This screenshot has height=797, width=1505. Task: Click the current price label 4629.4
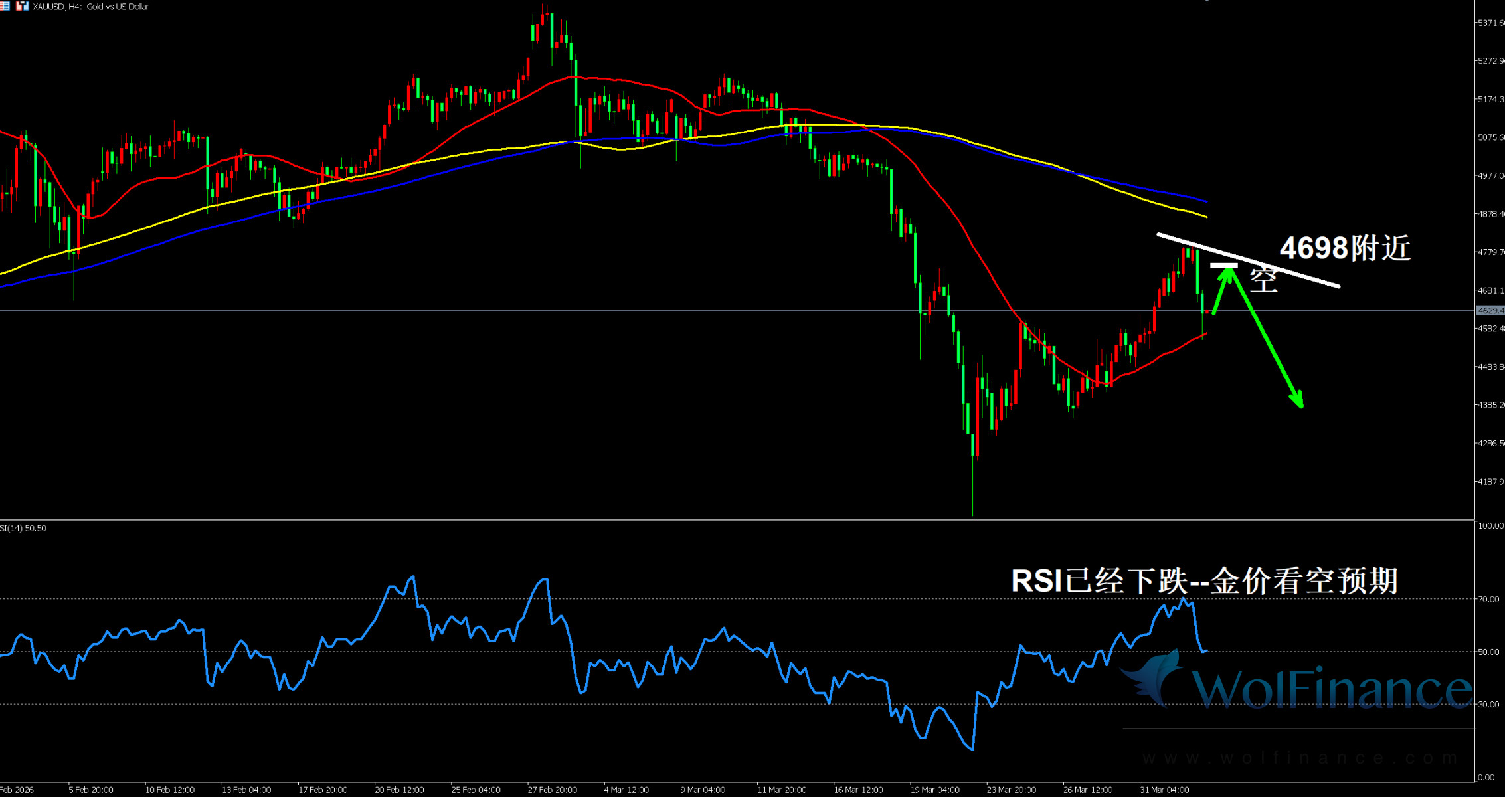click(x=1490, y=311)
